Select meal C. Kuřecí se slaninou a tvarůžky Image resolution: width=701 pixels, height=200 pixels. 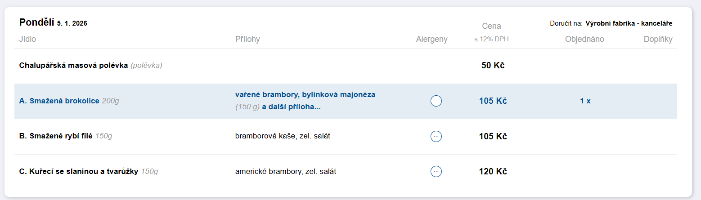[x=79, y=171]
